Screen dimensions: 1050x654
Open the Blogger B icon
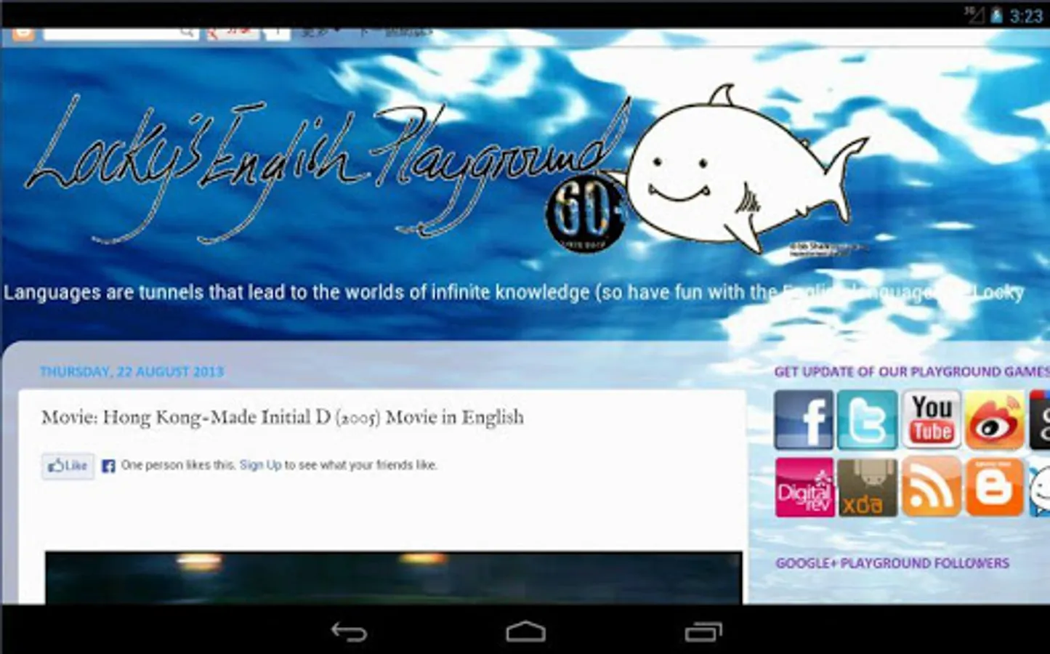(x=995, y=487)
